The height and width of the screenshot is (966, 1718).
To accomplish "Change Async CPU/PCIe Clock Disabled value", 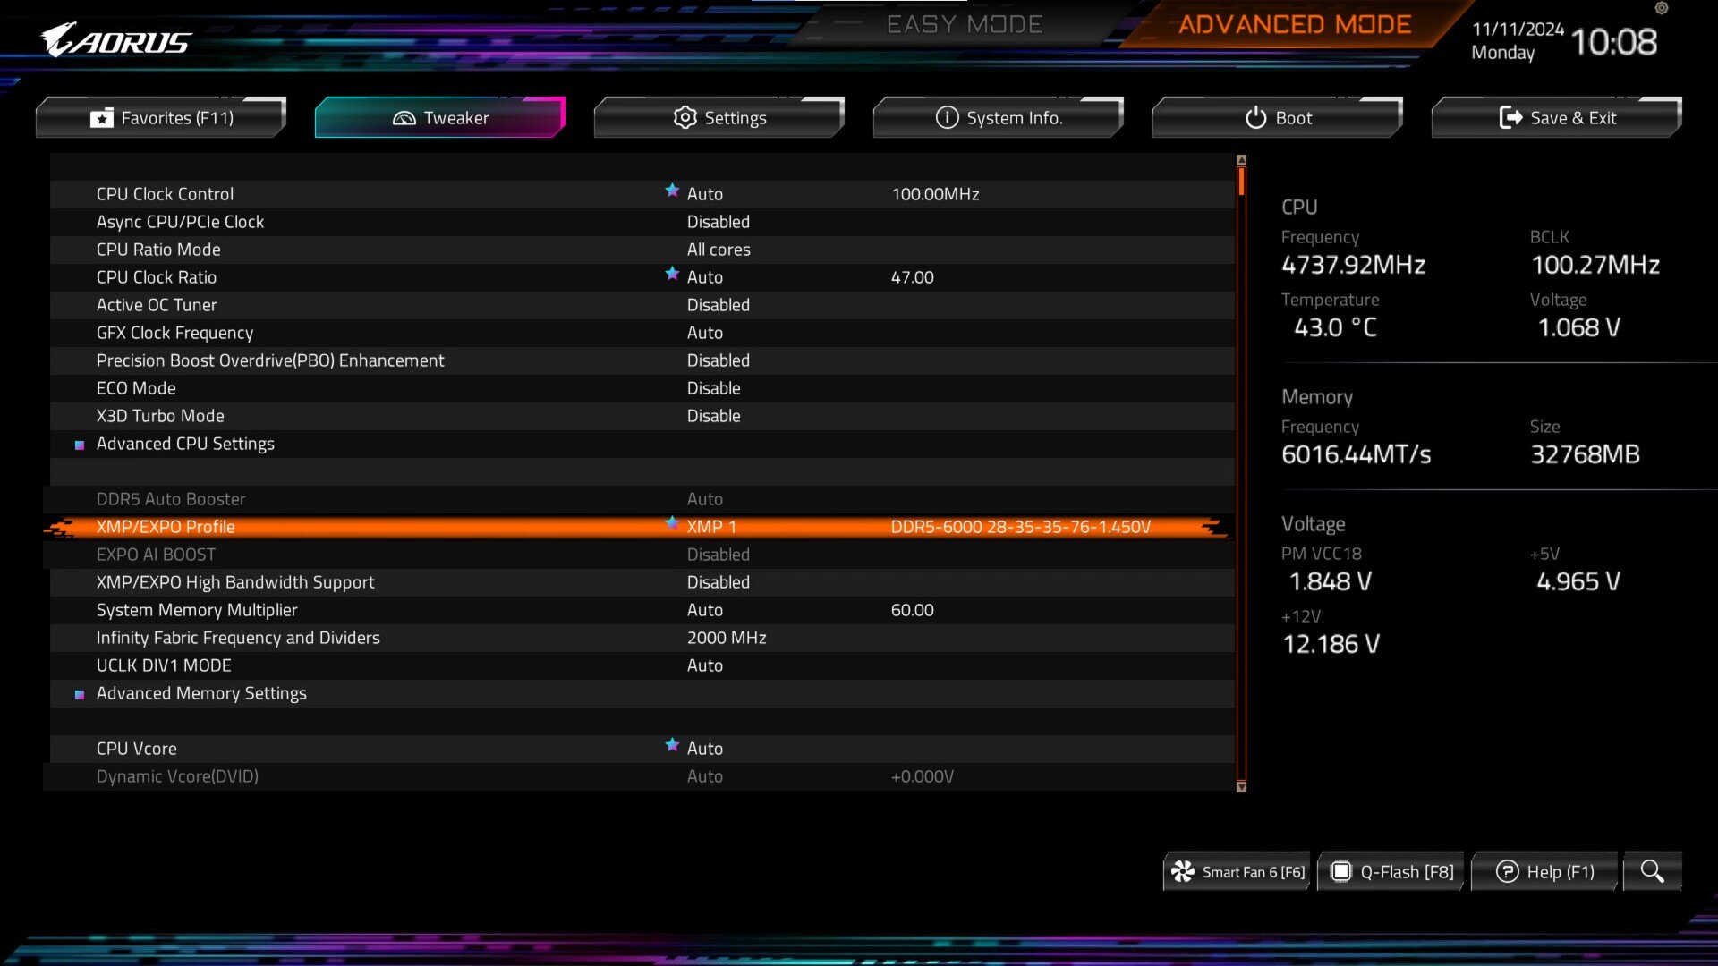I will pos(718,222).
